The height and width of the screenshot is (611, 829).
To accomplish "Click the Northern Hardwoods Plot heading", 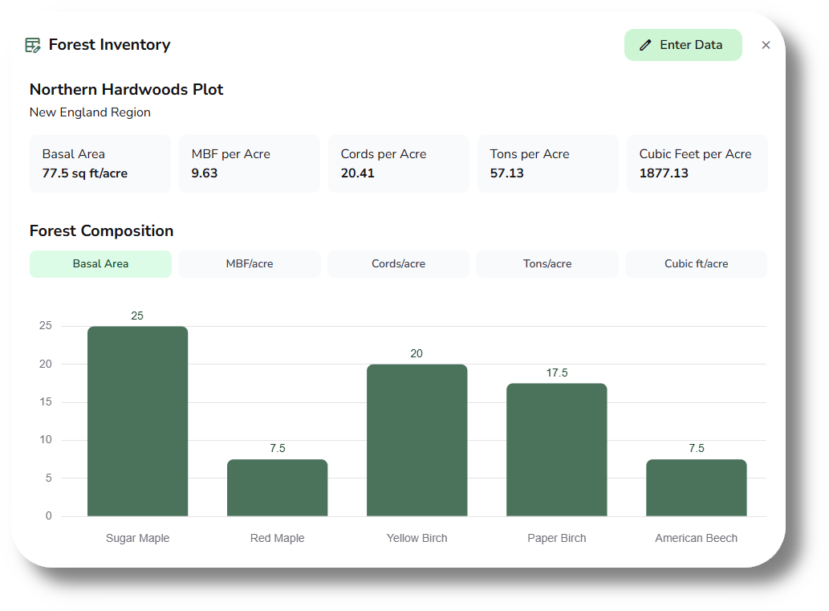I will pyautogui.click(x=127, y=90).
